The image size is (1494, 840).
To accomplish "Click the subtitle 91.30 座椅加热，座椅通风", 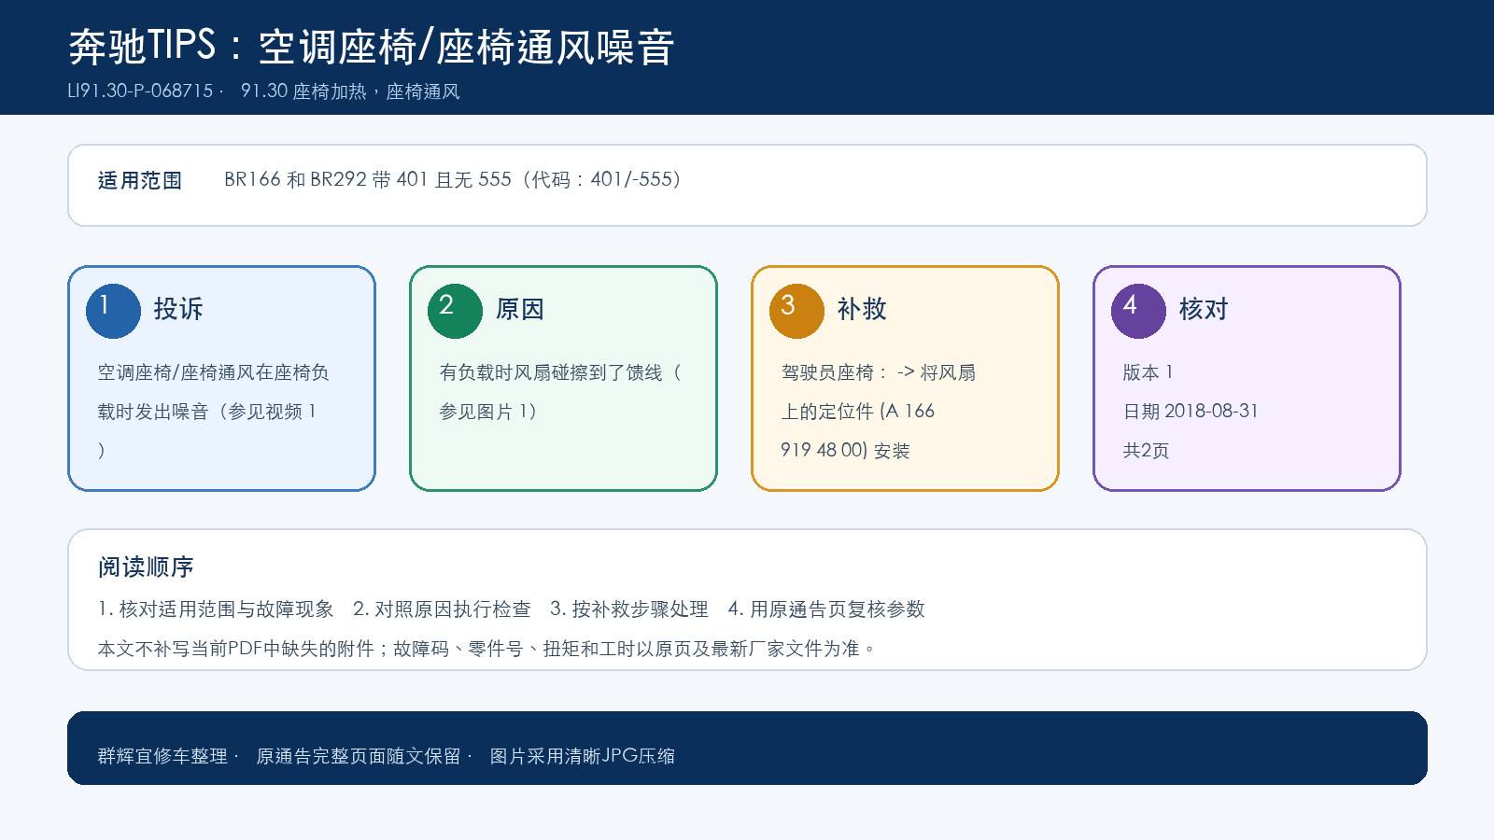I will (x=350, y=91).
